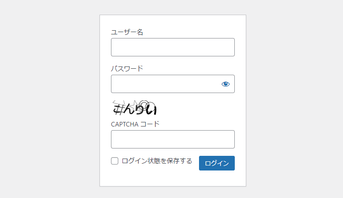Select the CAPTCHA コード entry field
The image size is (343, 198).
tap(172, 139)
